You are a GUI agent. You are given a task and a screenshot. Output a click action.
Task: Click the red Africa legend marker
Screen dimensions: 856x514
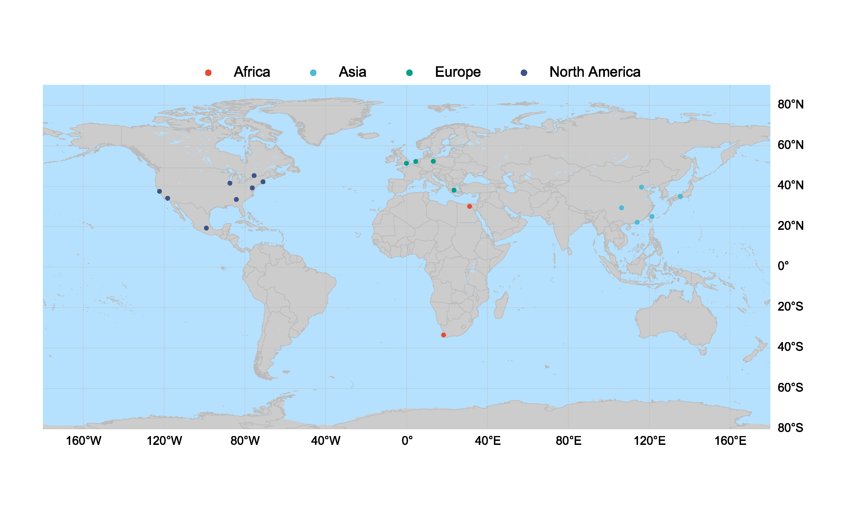click(208, 73)
